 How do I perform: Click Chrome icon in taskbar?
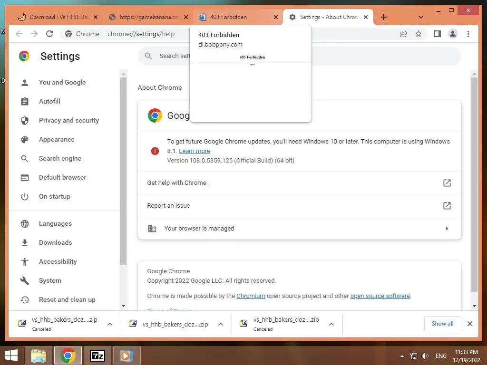(x=68, y=355)
